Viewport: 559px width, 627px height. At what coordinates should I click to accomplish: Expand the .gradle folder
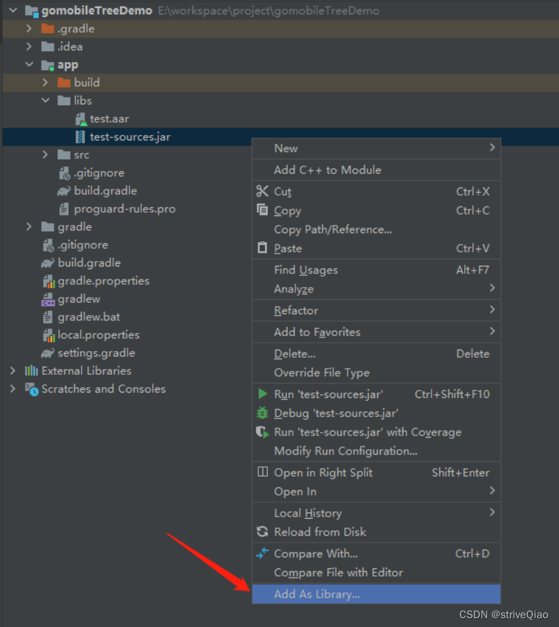pos(29,29)
